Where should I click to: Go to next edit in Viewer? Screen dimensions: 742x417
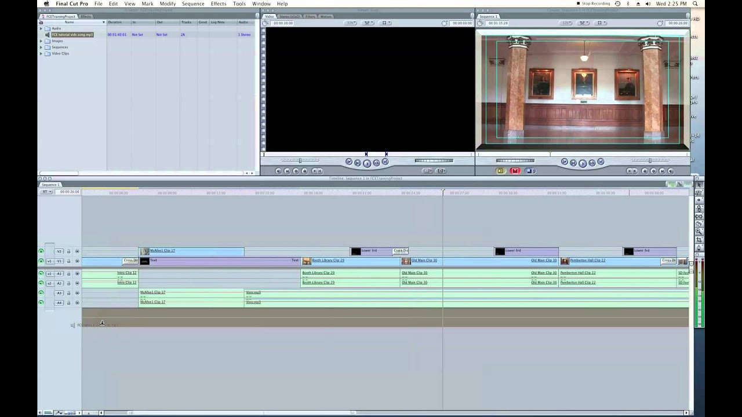pos(385,162)
